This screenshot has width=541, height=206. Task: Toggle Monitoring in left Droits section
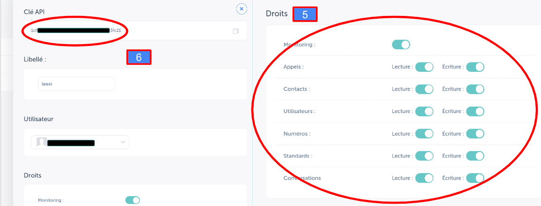[x=132, y=200]
